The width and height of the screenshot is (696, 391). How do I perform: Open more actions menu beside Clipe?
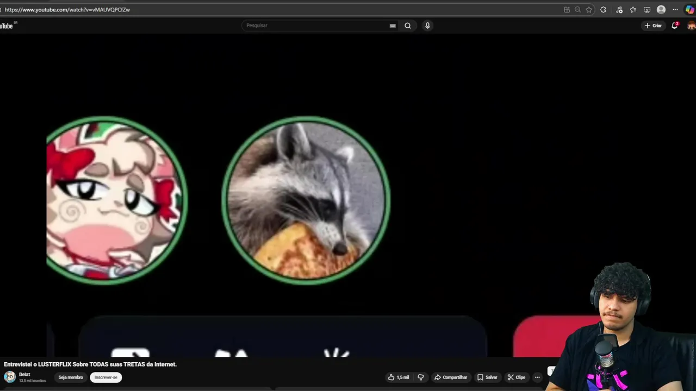point(537,377)
